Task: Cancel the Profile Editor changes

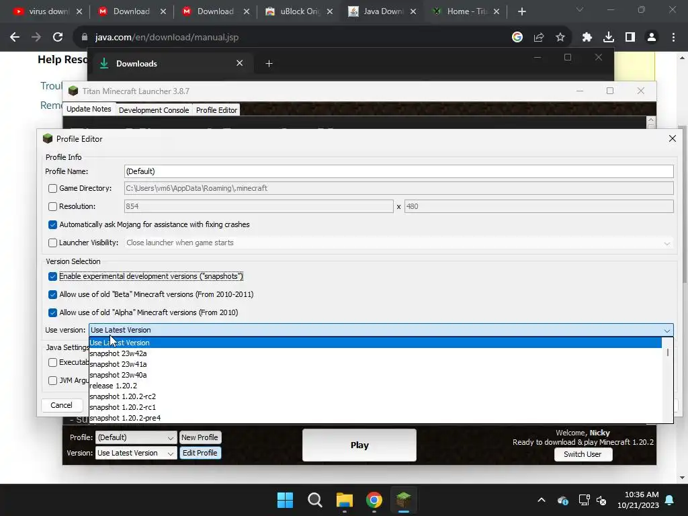Action: [61, 405]
